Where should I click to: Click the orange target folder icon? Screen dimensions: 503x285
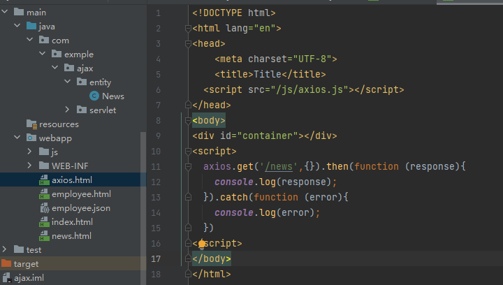[6, 264]
